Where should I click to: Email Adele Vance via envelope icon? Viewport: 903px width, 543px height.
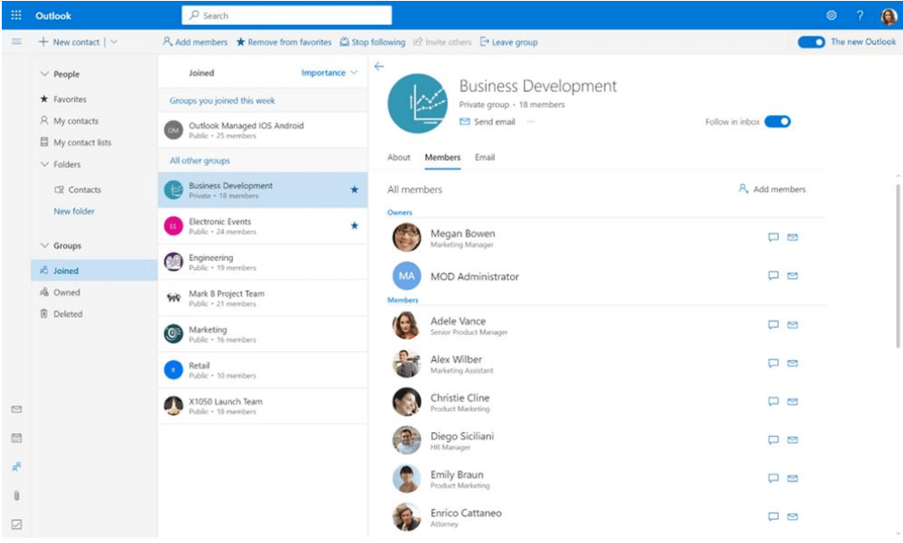792,325
